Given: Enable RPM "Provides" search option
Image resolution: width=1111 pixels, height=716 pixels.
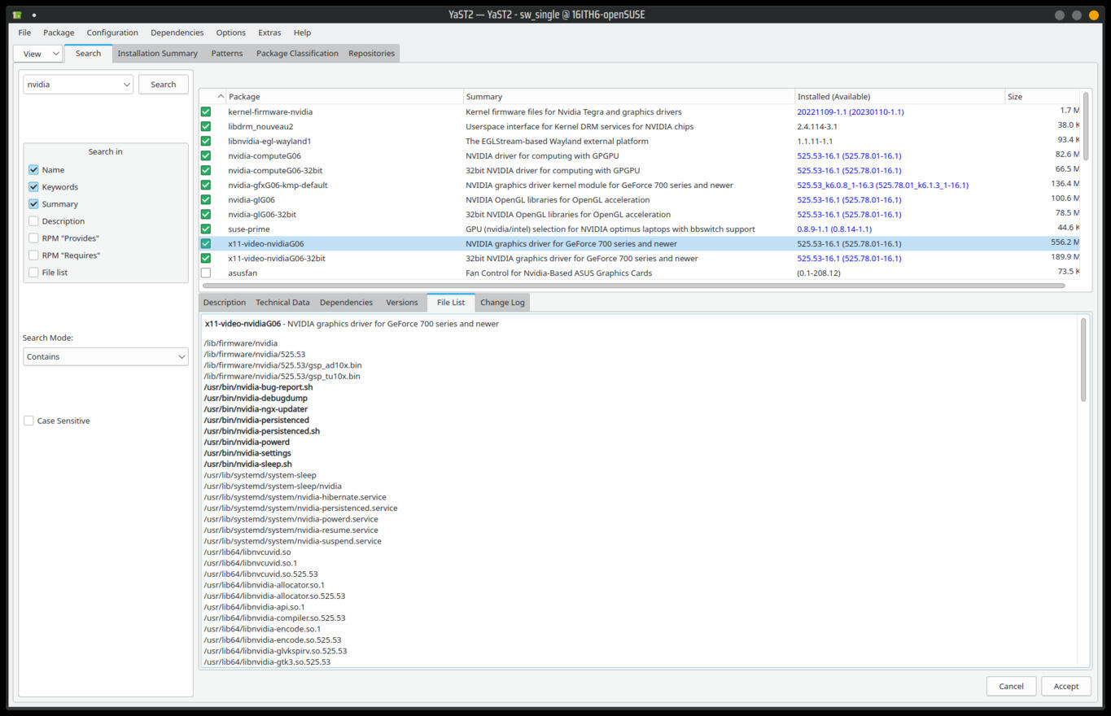Looking at the screenshot, I should [x=33, y=238].
